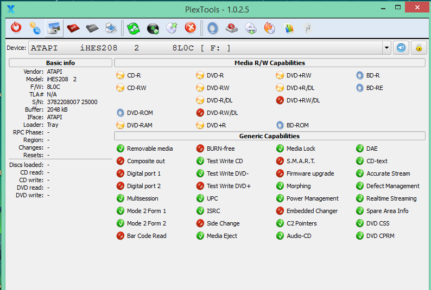Click the Media R/W Capabilities header
The height and width of the screenshot is (290, 431).
pyautogui.click(x=270, y=63)
